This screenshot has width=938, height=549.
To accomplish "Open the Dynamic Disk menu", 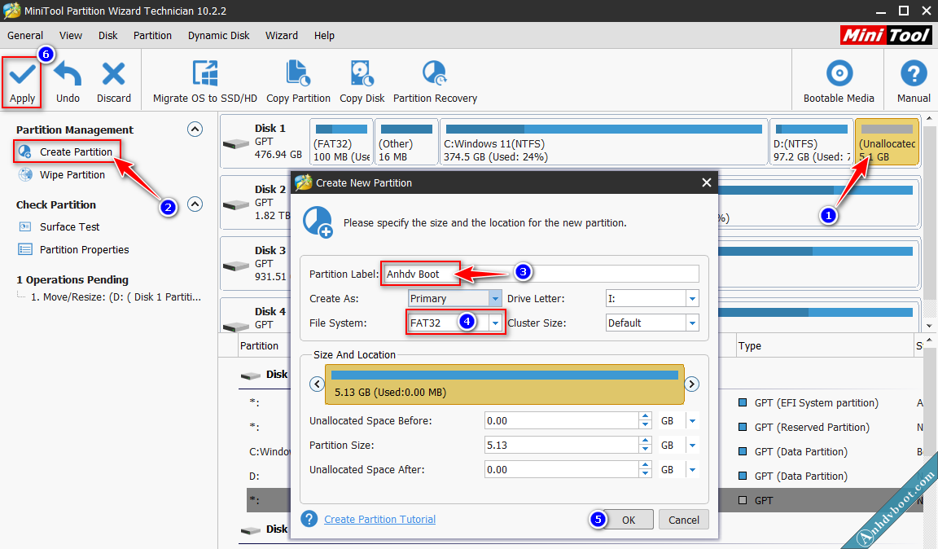I will (x=219, y=35).
